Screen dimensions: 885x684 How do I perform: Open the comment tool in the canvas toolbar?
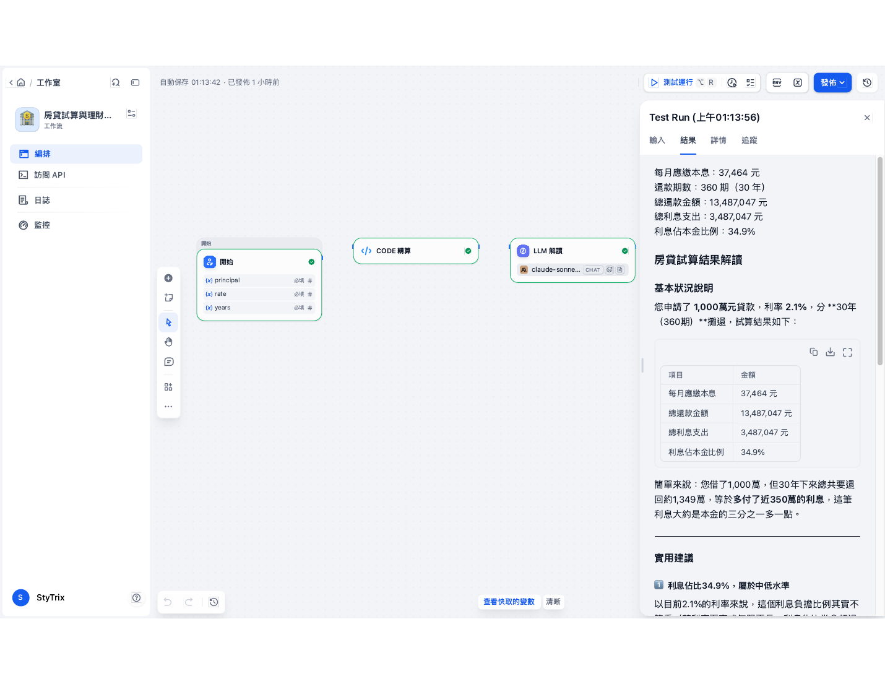coord(168,362)
